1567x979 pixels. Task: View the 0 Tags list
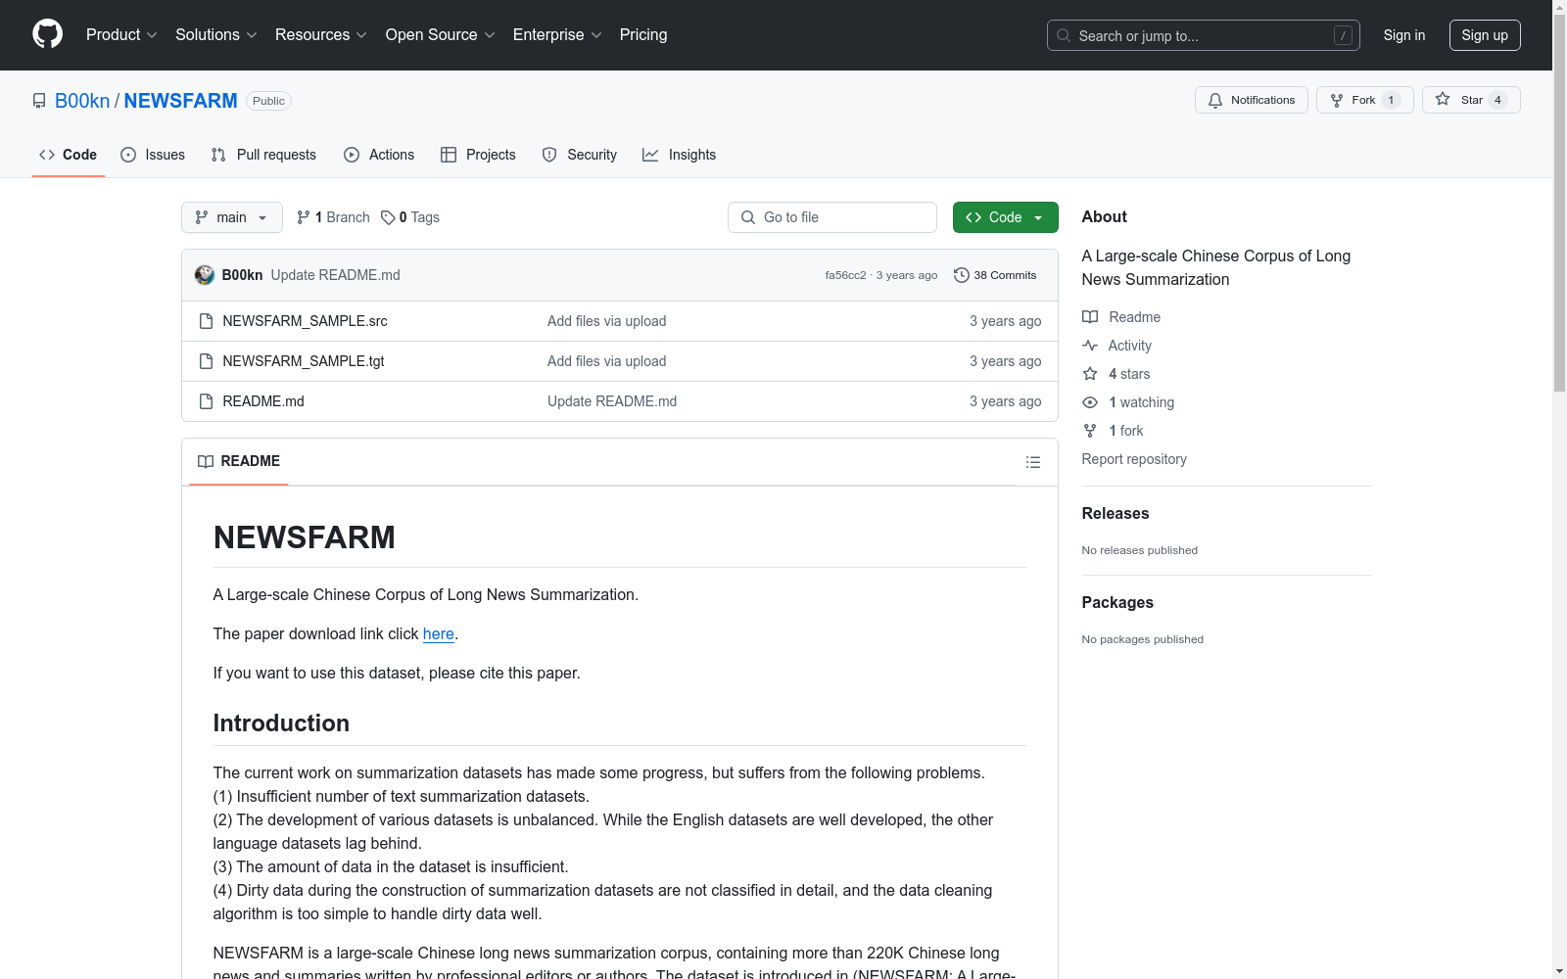tap(410, 217)
